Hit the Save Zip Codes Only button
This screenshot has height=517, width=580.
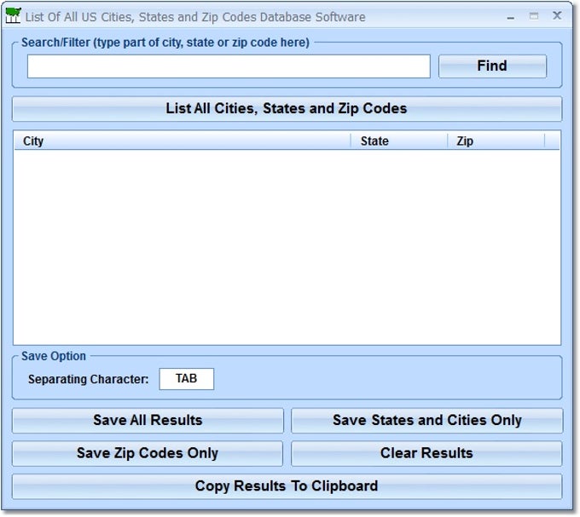click(148, 453)
